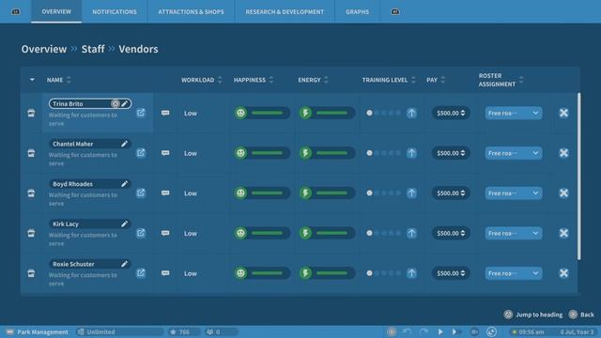Click the undo arrow icon
Viewport: 601px width, 338px height.
407,331
